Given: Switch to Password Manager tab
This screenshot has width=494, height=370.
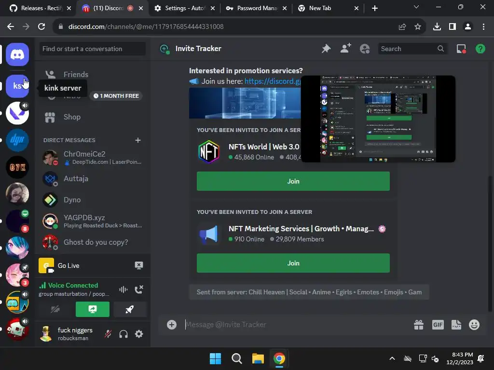Looking at the screenshot, I should coord(257,8).
